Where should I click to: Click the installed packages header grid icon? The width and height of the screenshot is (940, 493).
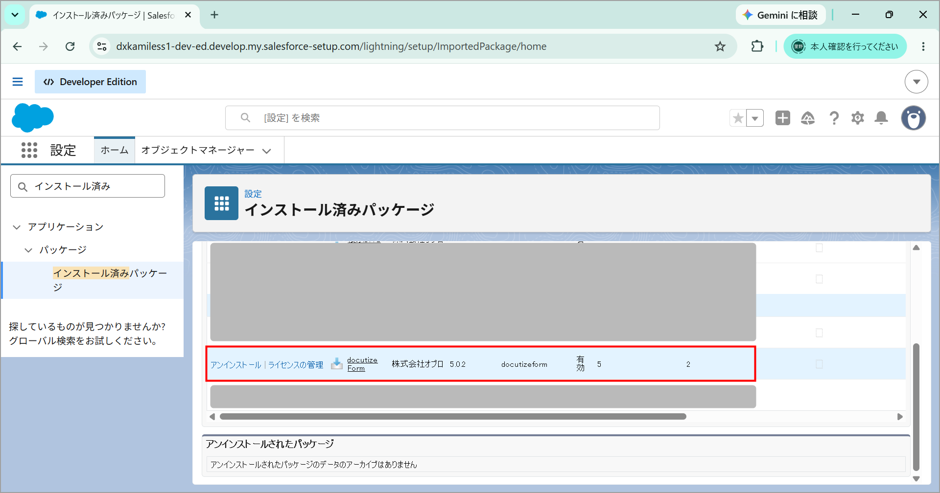(221, 203)
